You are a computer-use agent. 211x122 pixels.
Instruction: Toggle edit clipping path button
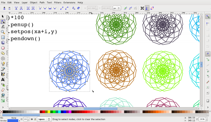pyautogui.click(x=125, y=8)
